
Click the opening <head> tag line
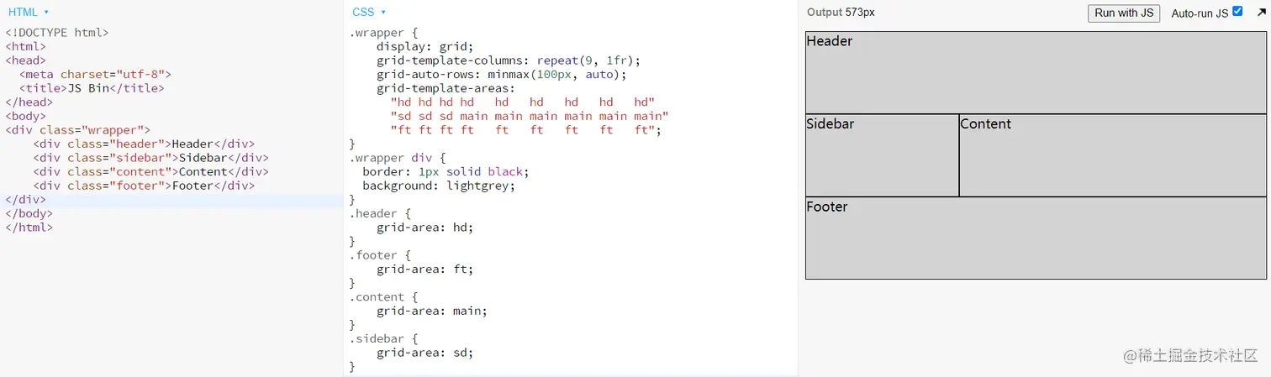(x=25, y=60)
